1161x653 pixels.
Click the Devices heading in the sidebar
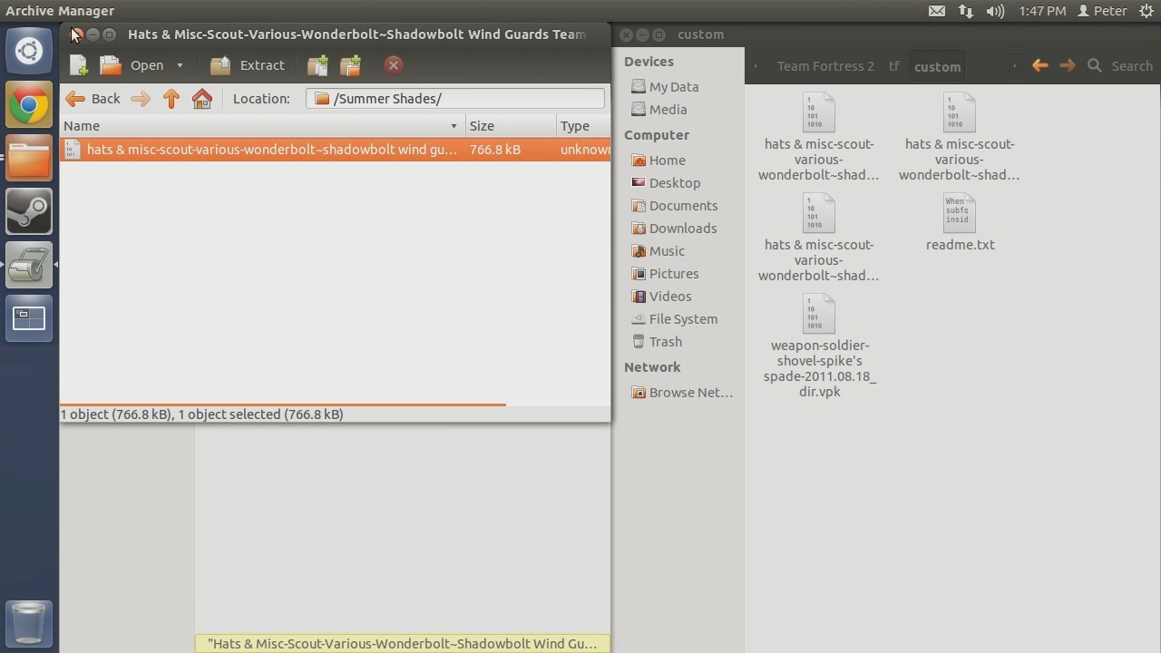649,62
